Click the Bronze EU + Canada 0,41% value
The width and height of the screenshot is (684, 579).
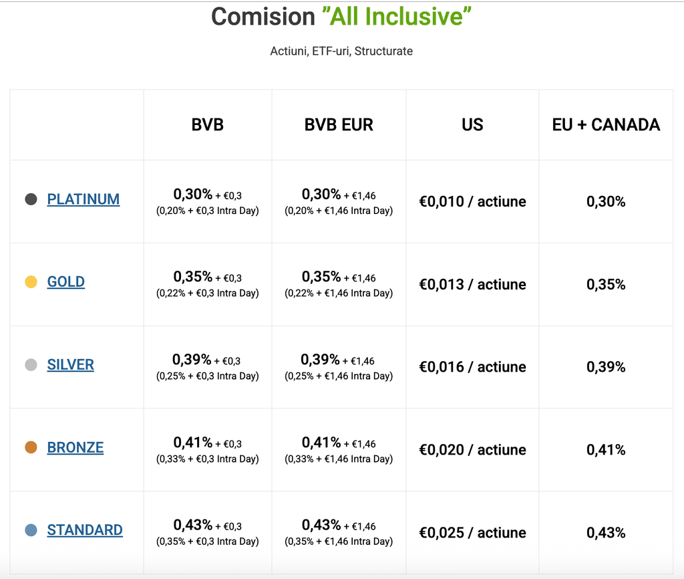[606, 450]
